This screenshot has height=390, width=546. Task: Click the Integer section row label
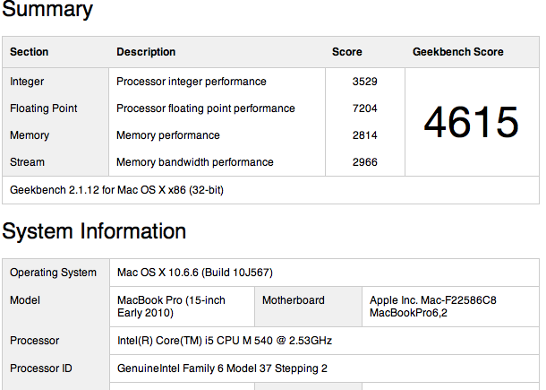coord(27,82)
